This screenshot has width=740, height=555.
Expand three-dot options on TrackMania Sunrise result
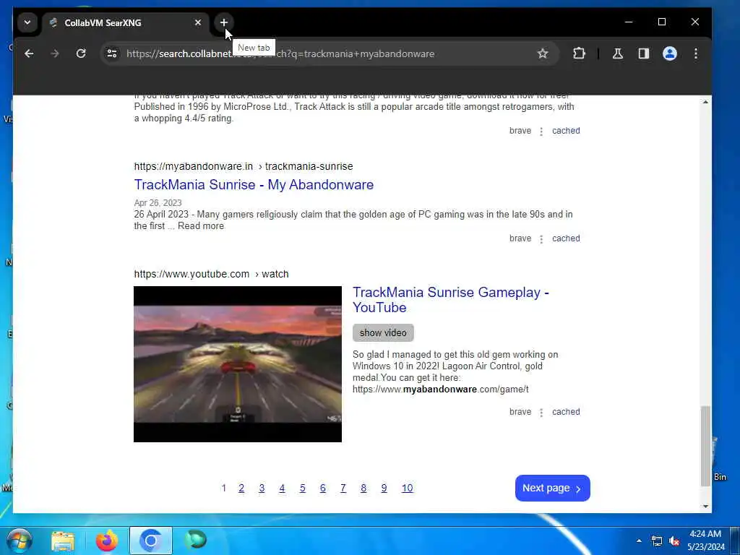coord(541,238)
